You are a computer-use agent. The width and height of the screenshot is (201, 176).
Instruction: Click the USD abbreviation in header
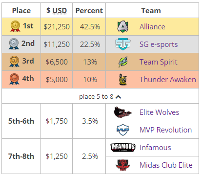click(x=60, y=11)
